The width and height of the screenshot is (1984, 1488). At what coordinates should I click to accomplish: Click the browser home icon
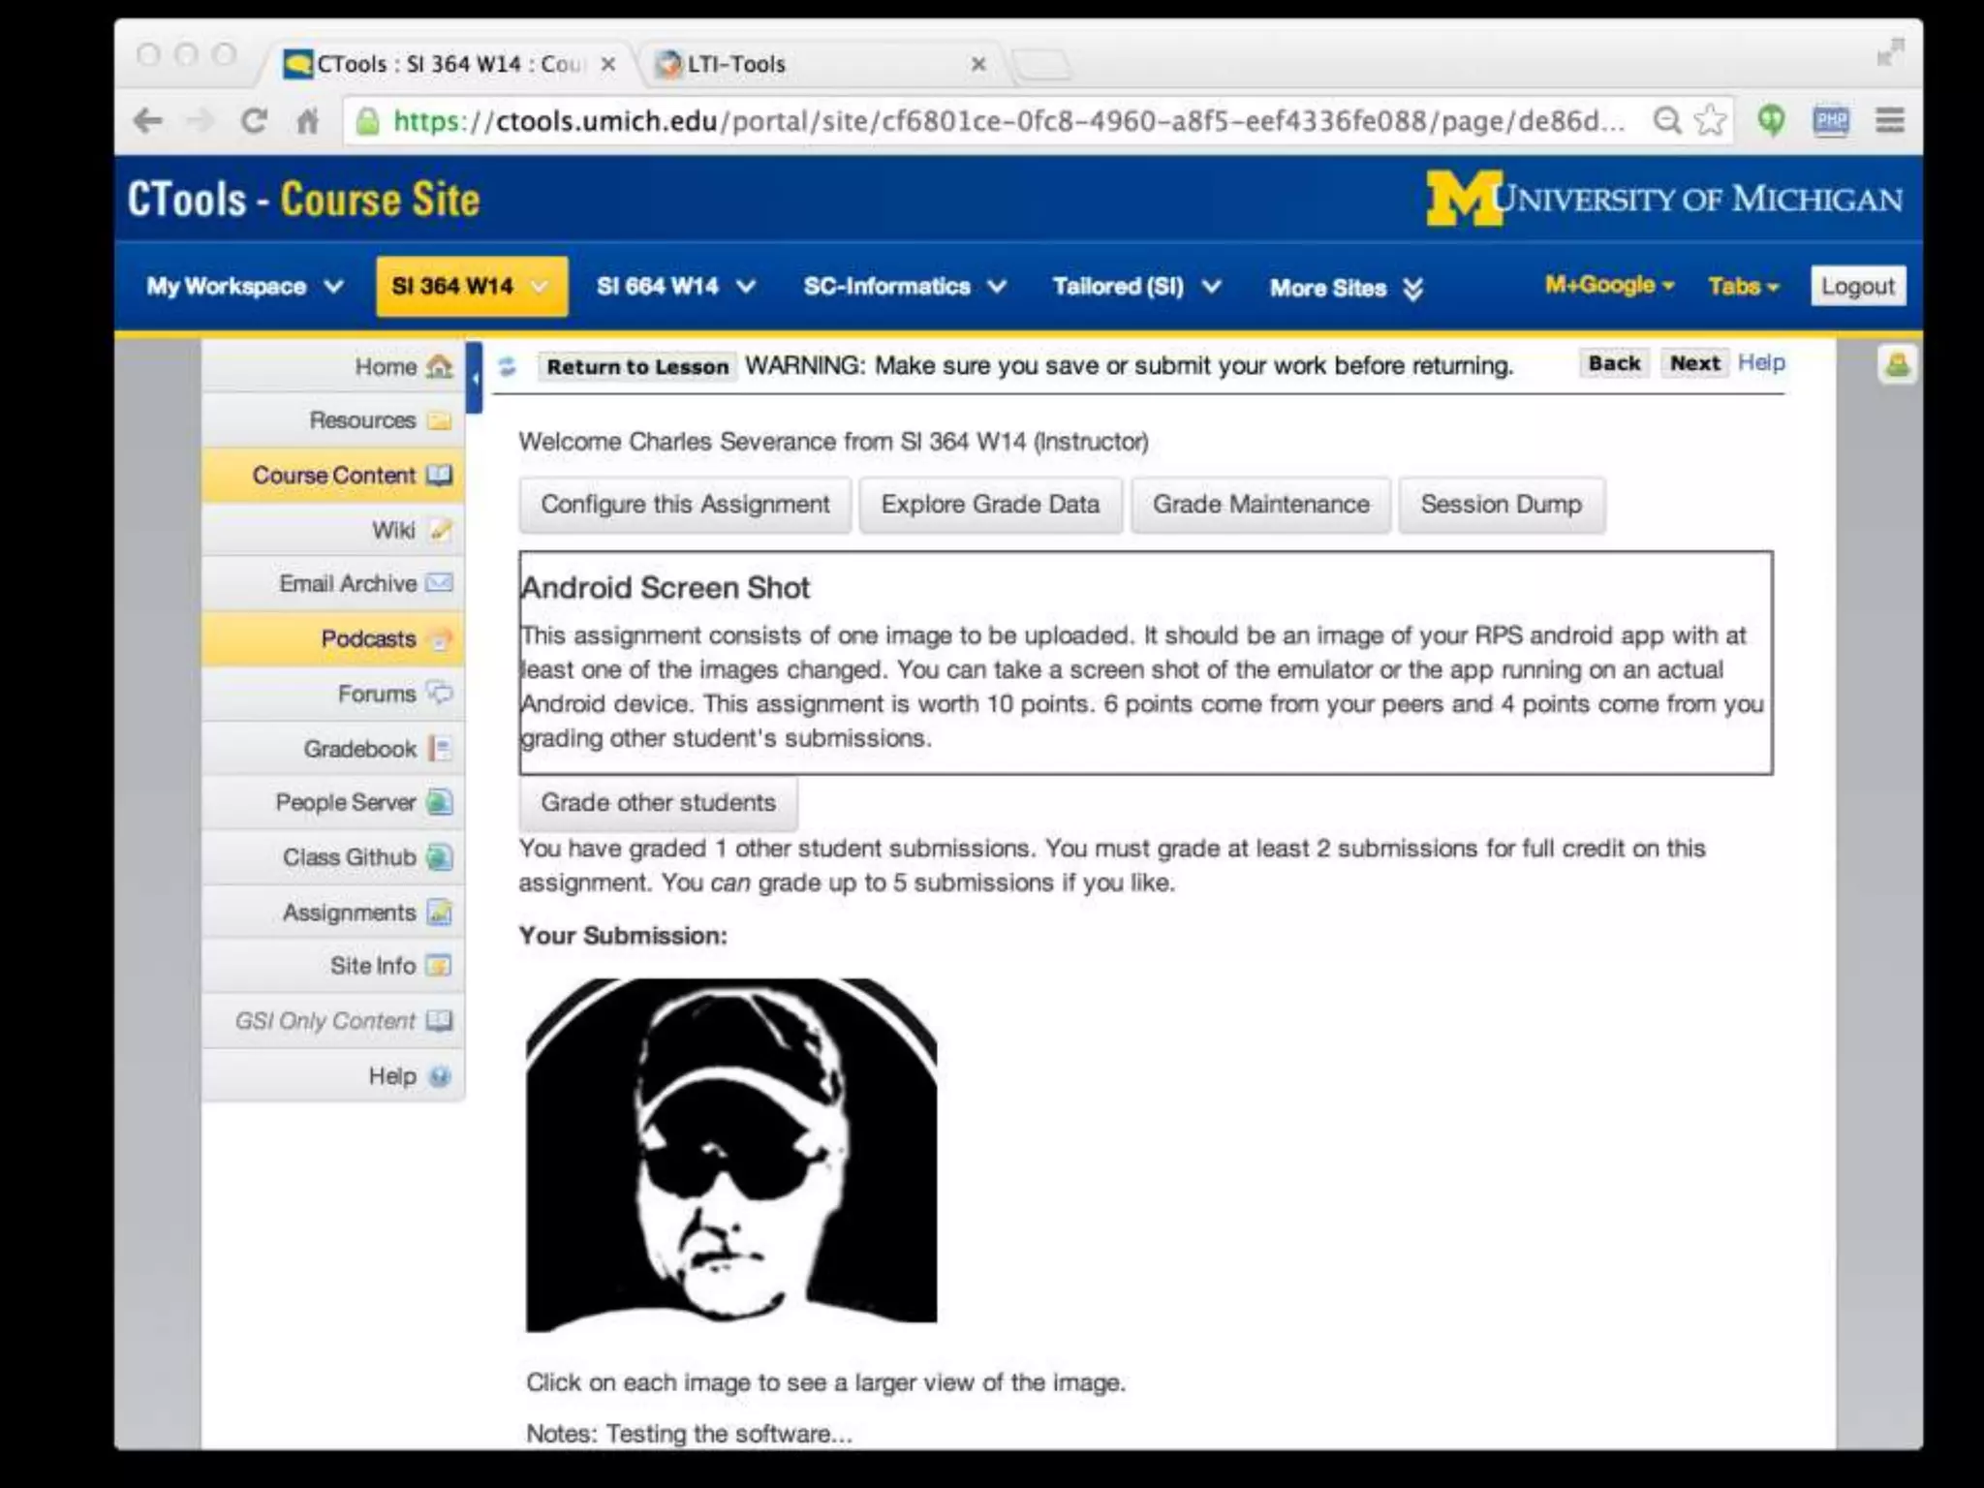[308, 121]
